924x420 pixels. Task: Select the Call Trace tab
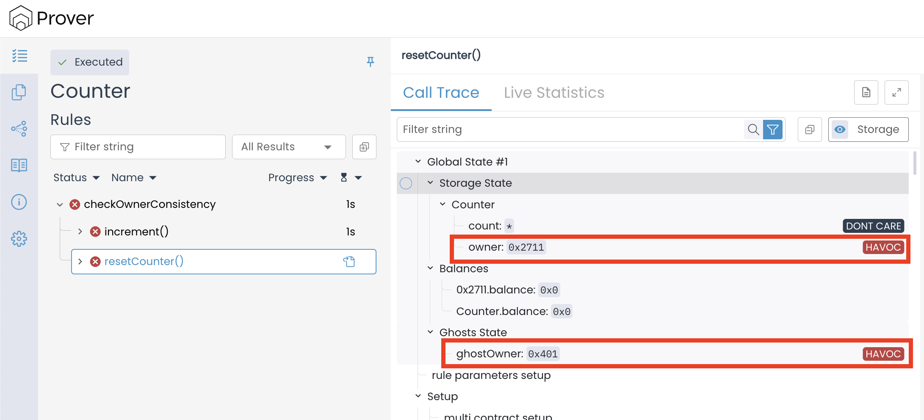point(441,93)
